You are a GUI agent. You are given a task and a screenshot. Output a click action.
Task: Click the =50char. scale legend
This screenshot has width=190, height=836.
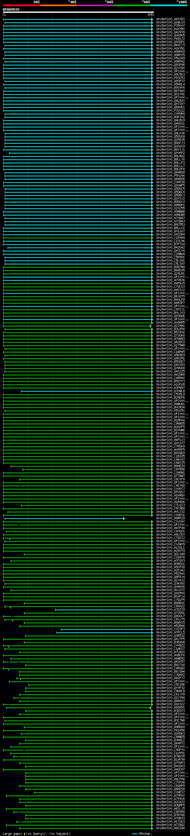(x=142, y=834)
